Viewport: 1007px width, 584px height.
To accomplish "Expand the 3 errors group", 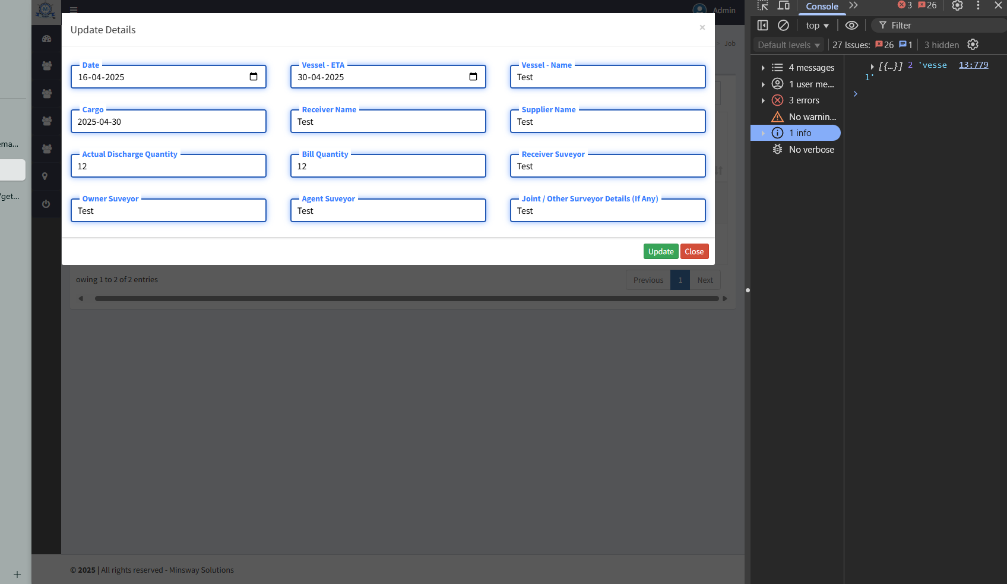I will (763, 100).
